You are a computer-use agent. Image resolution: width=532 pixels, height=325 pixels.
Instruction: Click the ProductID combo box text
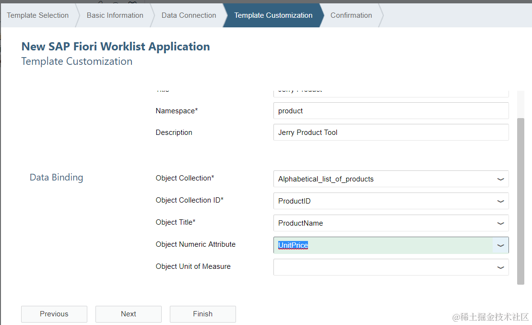pos(294,201)
